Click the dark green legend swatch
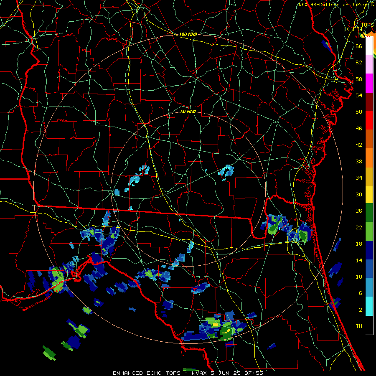The image size is (376, 376). coord(369,213)
